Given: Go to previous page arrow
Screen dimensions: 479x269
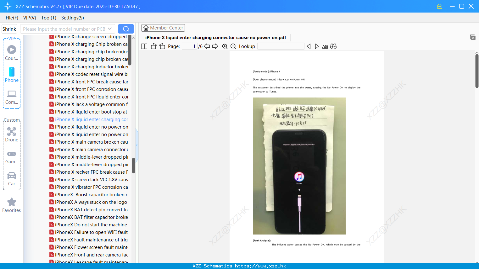Looking at the screenshot, I should [x=207, y=46].
